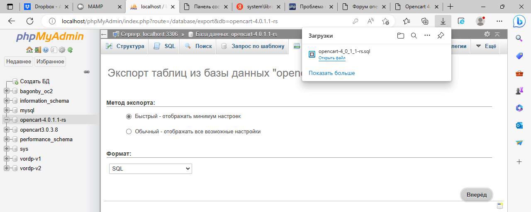Open phpMyAdmin navigation settings gear

coord(62,50)
